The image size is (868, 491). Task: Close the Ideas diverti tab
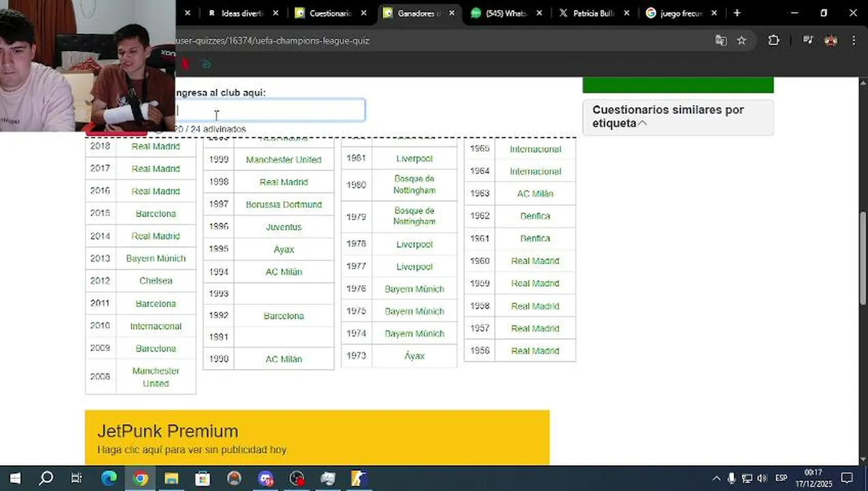click(x=276, y=13)
